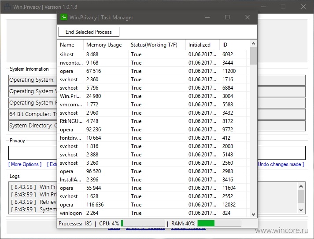Click the process list scroll down arrow

click(x=253, y=214)
